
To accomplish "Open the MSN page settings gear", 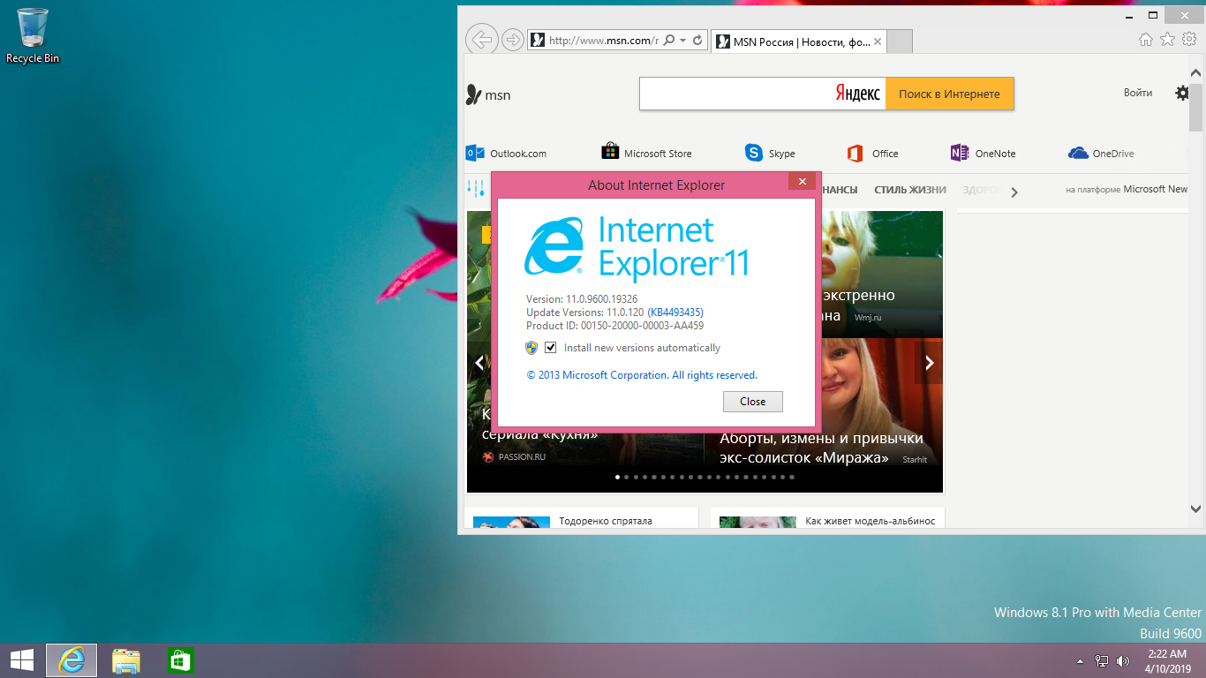I will tap(1182, 93).
